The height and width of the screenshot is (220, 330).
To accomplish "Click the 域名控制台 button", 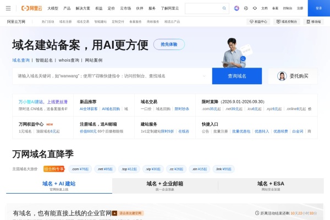I will (287, 21).
